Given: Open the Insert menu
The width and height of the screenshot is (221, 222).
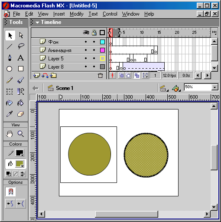Looking at the screenshot, I should coord(59,14).
